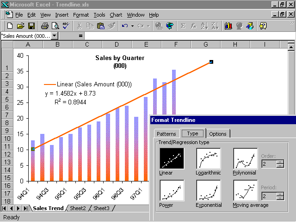Image resolution: width=296 pixels, height=223 pixels.
Task: Click the AutoSum sigma icon
Action: (x=183, y=26)
